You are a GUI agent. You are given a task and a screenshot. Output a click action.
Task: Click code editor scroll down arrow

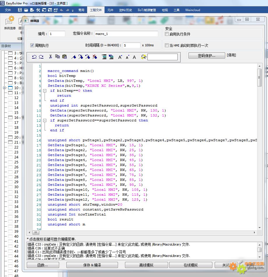[260, 228]
